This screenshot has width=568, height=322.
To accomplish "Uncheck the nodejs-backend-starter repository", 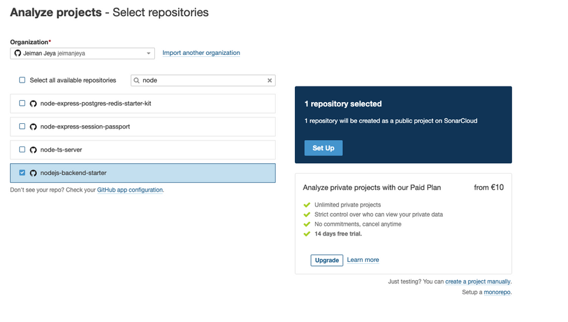I will pos(22,173).
